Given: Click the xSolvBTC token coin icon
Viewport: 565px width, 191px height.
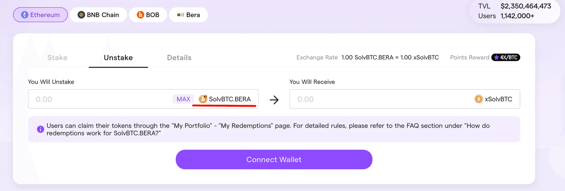Looking at the screenshot, I should click(x=478, y=99).
